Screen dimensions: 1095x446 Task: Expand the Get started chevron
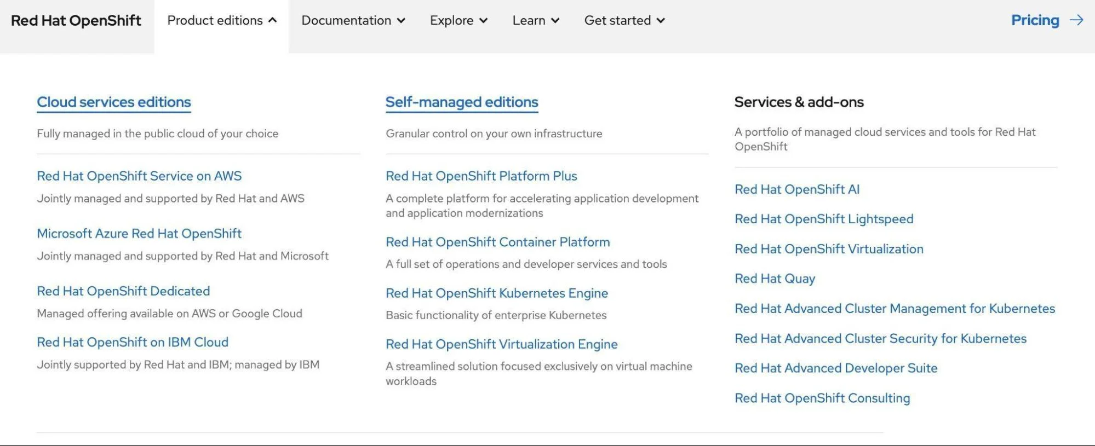(661, 21)
